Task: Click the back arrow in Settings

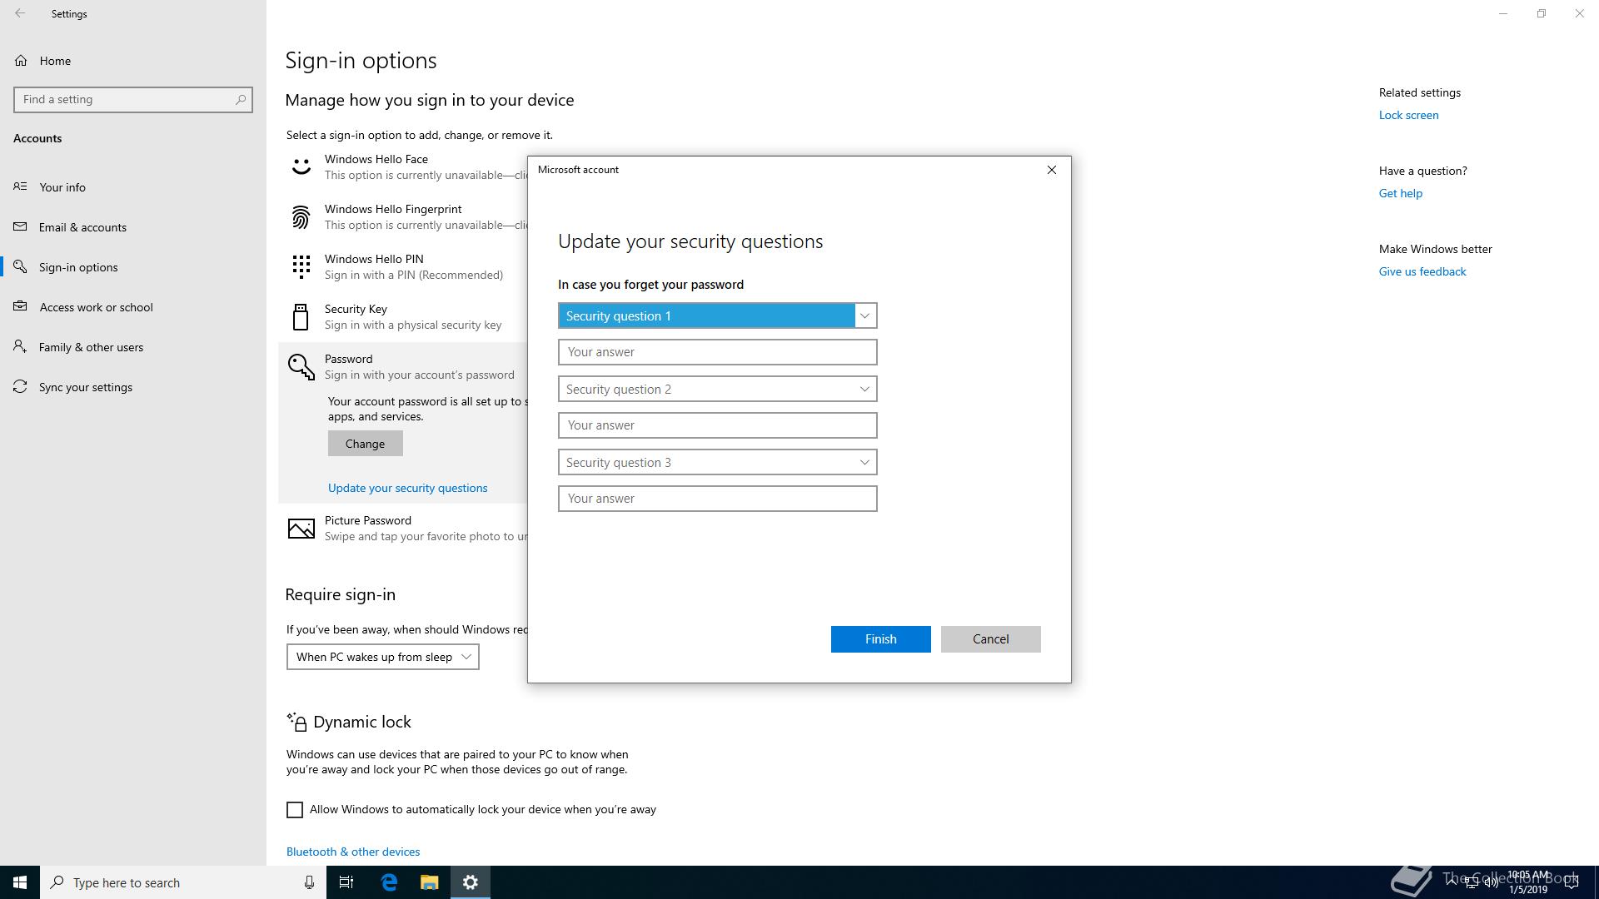Action: (x=20, y=13)
